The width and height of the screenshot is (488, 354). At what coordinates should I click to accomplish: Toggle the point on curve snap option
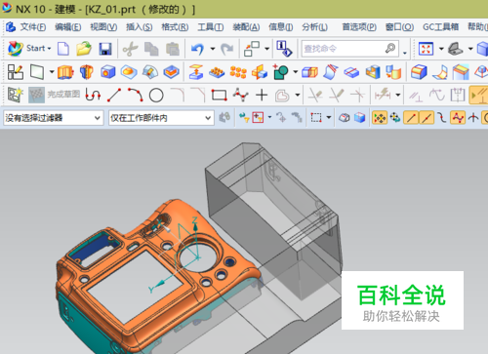click(458, 117)
